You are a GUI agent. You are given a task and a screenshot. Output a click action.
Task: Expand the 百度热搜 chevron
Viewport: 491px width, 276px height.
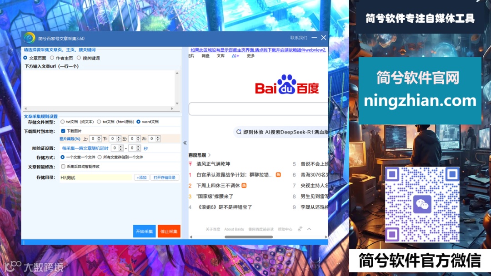tap(210, 155)
